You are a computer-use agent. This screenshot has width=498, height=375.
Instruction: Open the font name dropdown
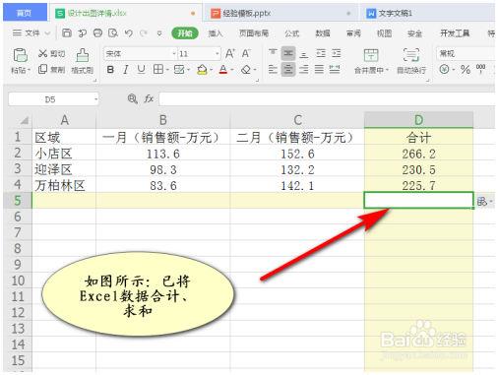coord(174,53)
